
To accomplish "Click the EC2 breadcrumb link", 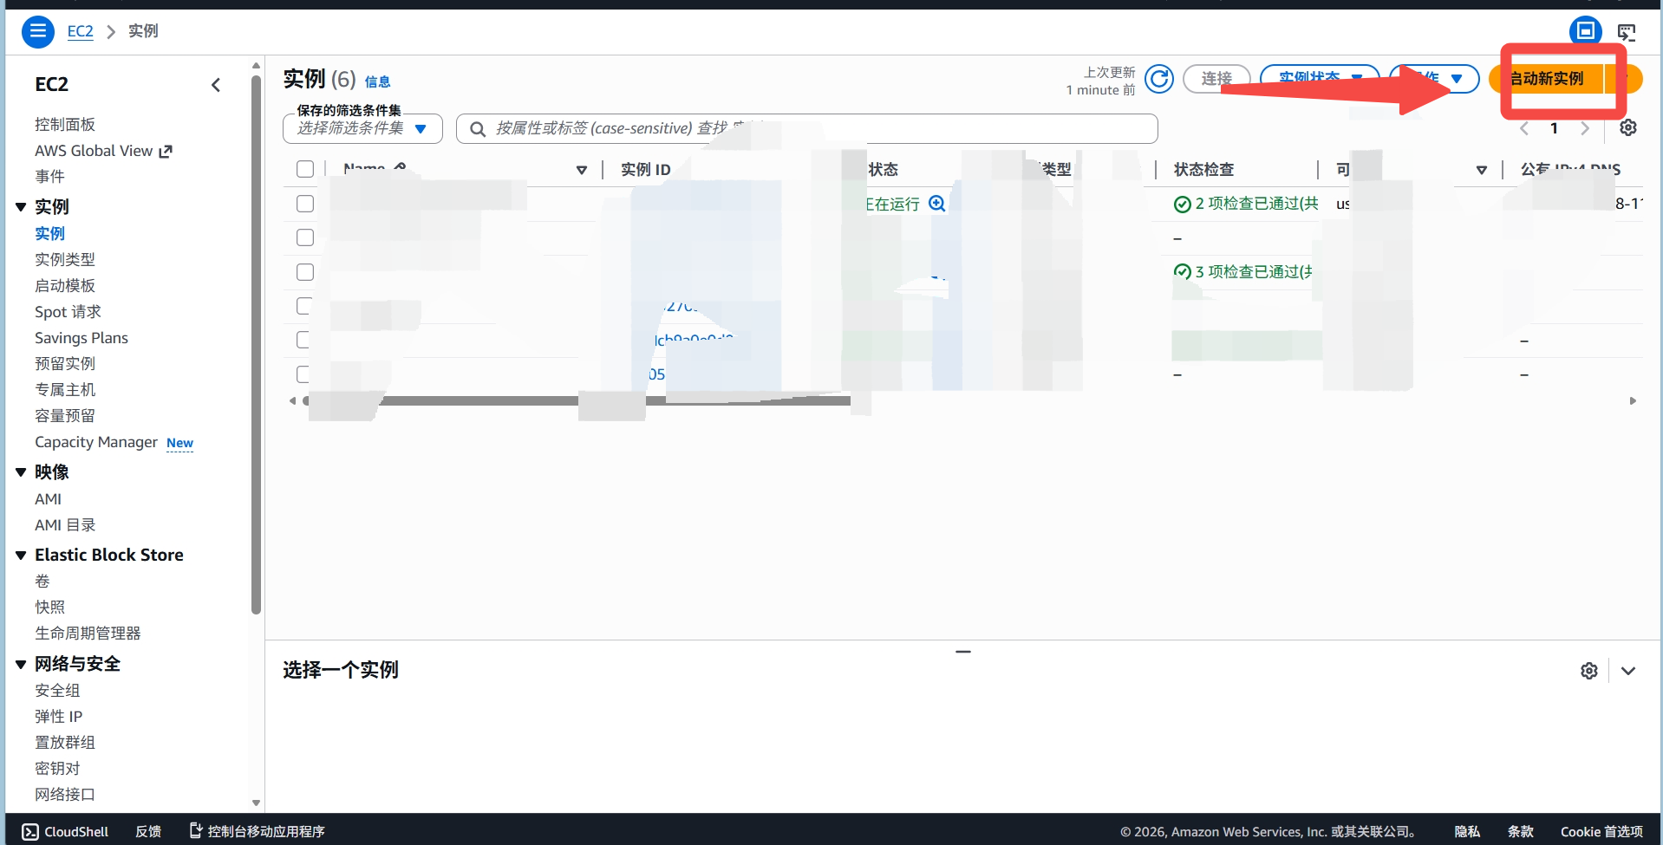I will [x=80, y=31].
